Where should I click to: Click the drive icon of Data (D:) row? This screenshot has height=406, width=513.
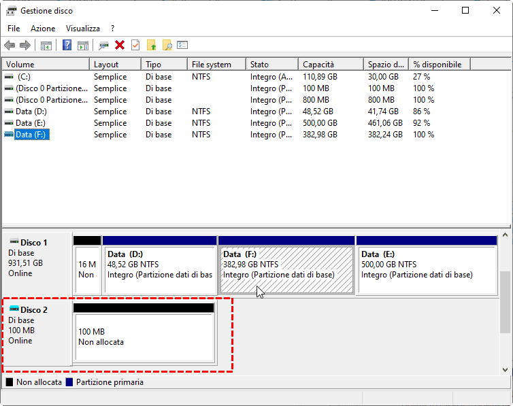(9, 112)
